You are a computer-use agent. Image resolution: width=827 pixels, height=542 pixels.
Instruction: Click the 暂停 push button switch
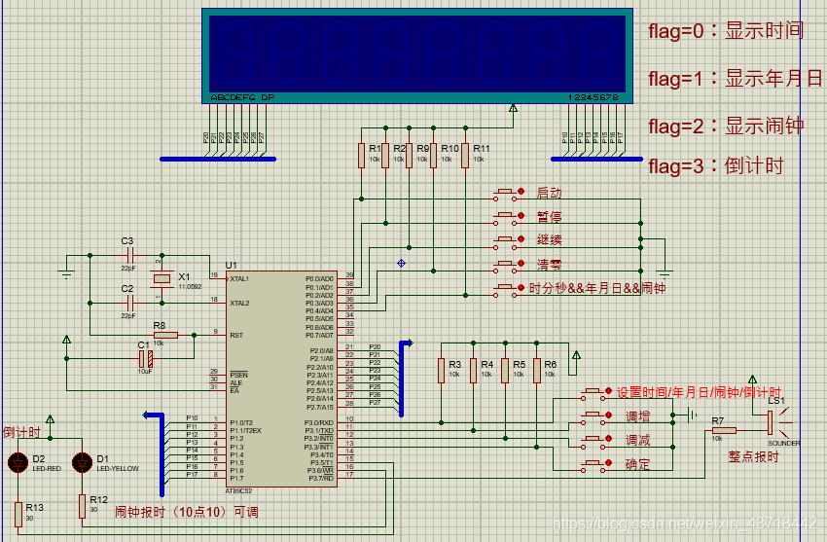pyautogui.click(x=505, y=218)
